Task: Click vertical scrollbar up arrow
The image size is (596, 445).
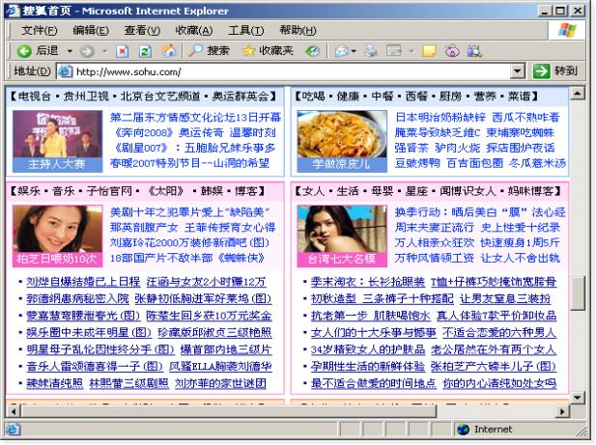Action: [578, 93]
